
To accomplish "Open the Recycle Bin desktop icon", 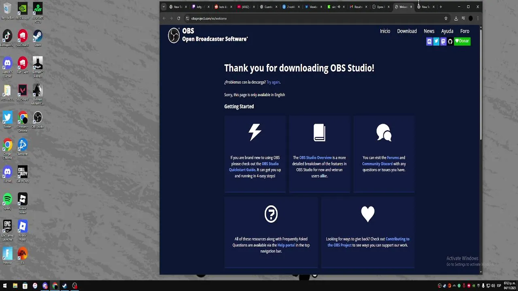I will [x=7, y=11].
